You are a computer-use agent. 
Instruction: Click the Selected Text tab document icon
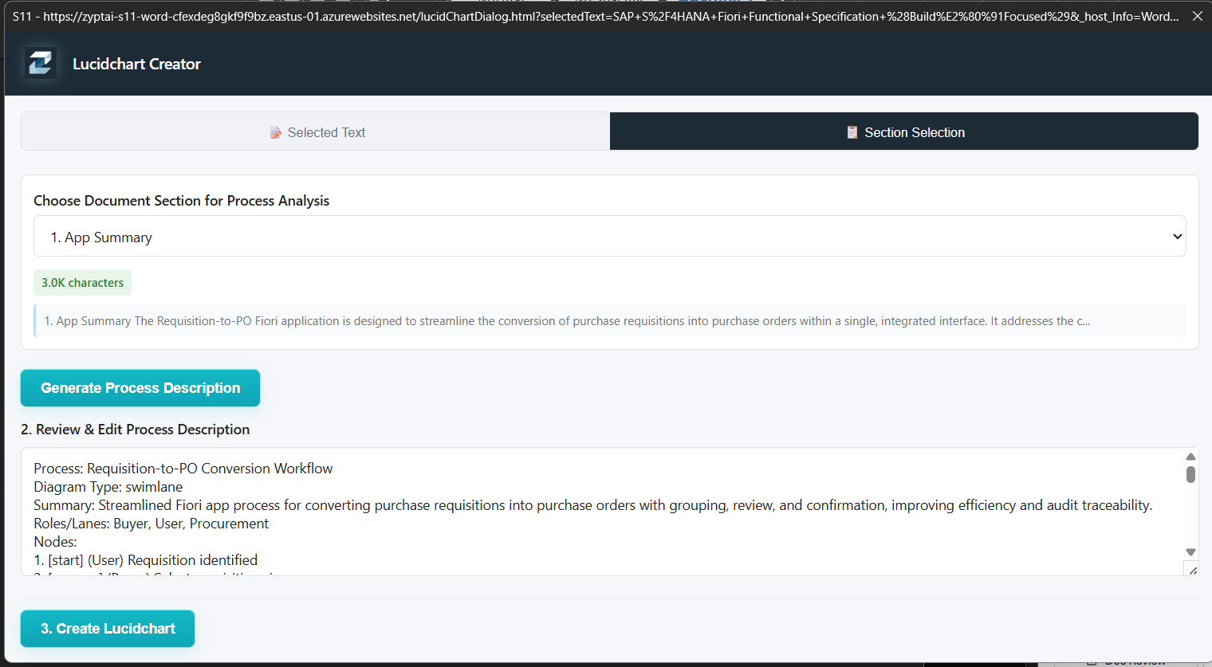(x=276, y=132)
